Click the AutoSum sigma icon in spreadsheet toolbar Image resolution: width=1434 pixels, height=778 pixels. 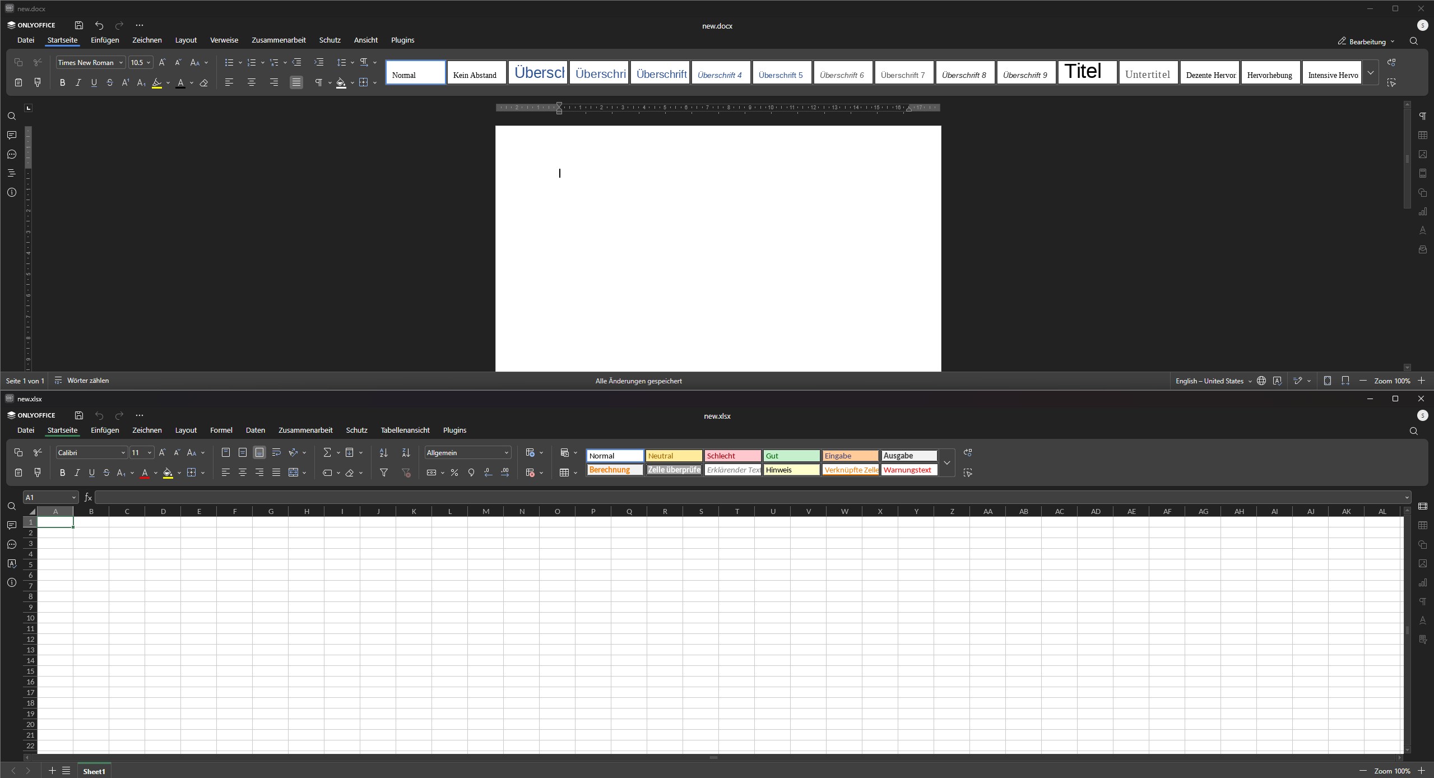pyautogui.click(x=327, y=452)
